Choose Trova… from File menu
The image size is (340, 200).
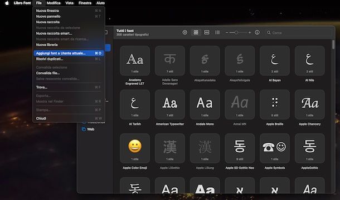click(69, 87)
